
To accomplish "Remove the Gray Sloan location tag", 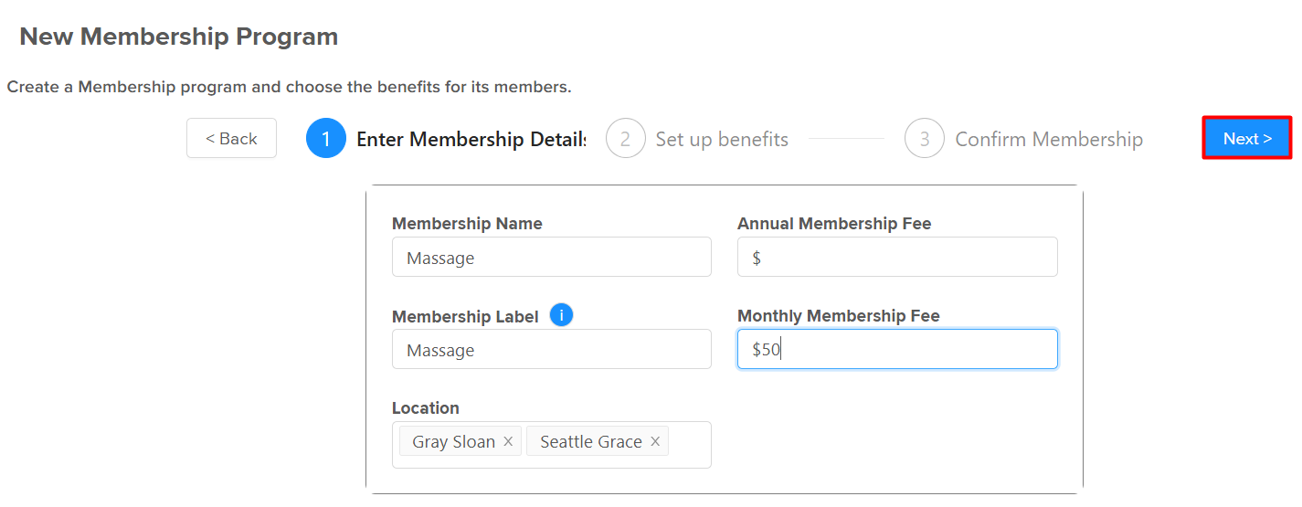I will click(x=508, y=441).
